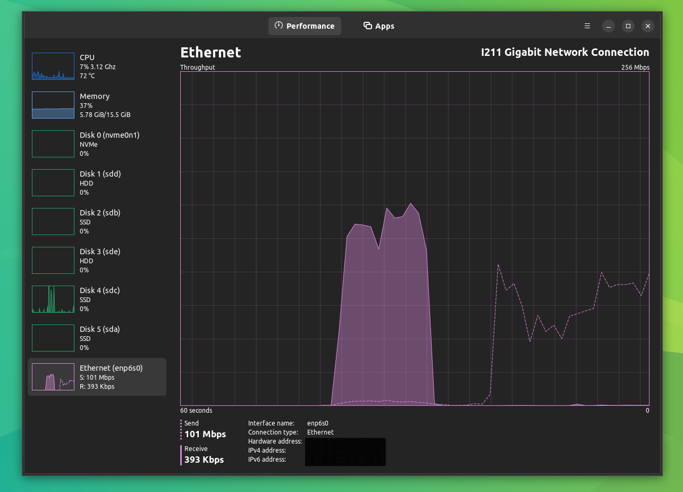
Task: Select Disk 2 (sdb) in the sidebar
Action: (x=96, y=221)
